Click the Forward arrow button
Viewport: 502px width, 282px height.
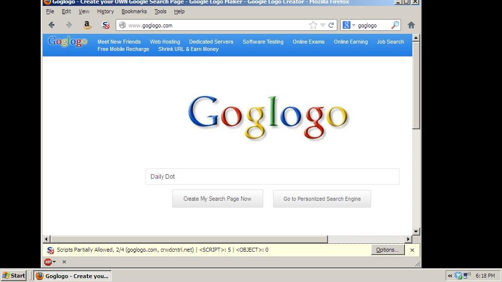click(x=69, y=25)
